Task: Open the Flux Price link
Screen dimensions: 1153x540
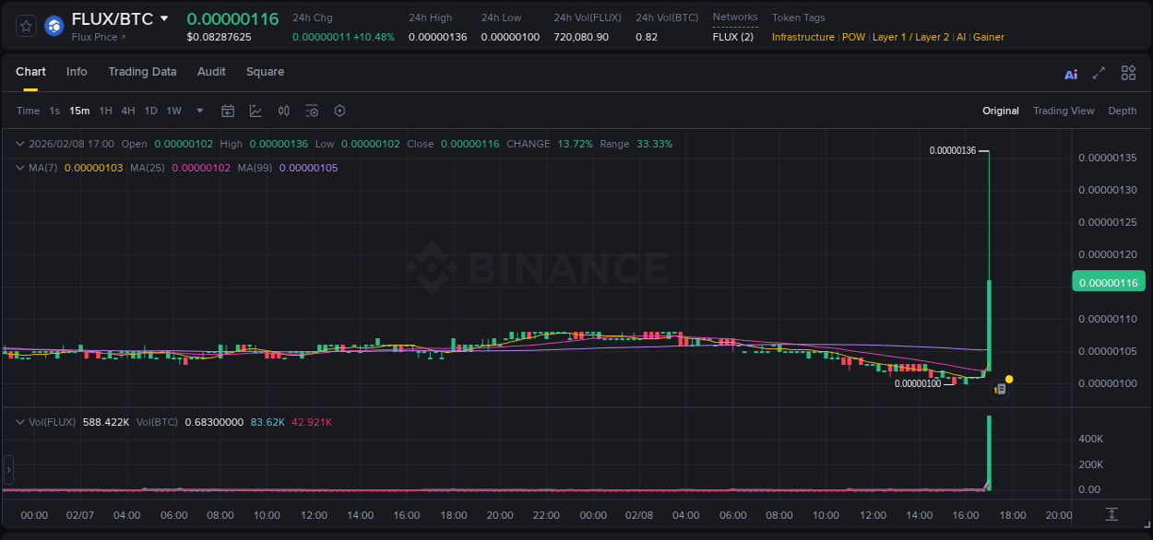Action: (96, 37)
